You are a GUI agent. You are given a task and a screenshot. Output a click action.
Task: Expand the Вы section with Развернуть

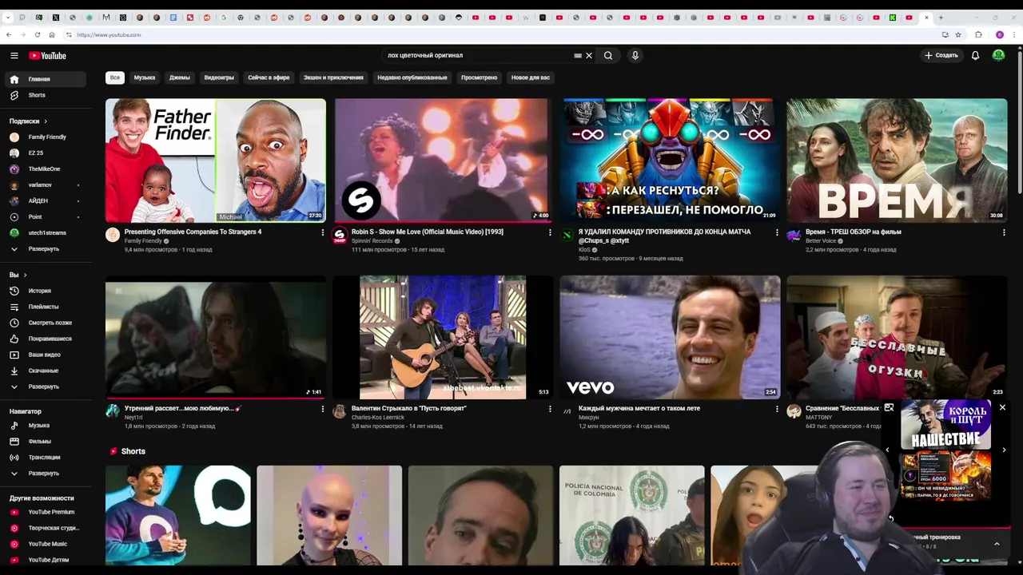pos(46,387)
